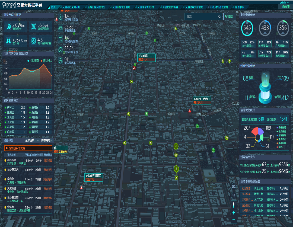The image size is (293, 227).
Task: Click the traffic light icon on map controls
Action: pos(234,195)
